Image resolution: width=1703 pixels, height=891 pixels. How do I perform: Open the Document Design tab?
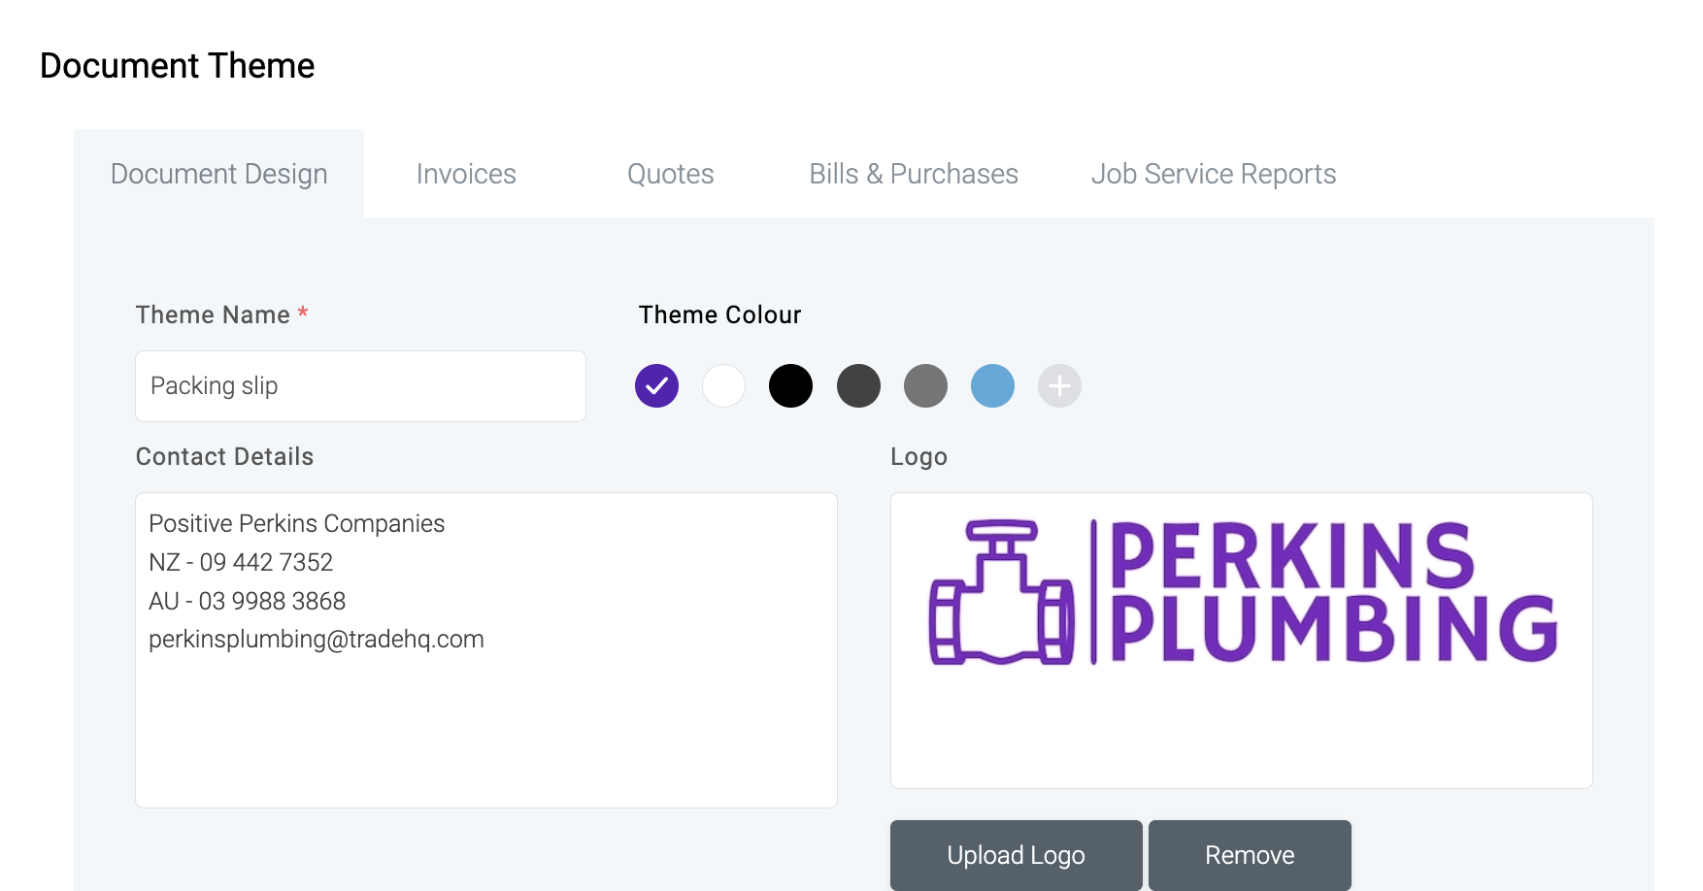pos(218,174)
